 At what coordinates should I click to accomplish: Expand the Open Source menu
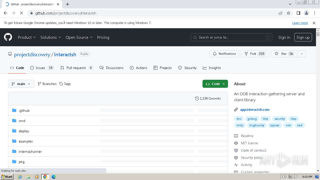tap(79, 37)
